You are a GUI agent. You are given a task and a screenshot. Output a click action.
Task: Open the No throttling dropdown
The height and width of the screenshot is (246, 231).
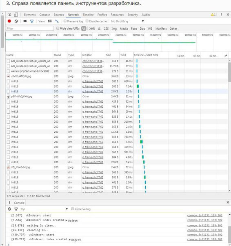(127, 21)
